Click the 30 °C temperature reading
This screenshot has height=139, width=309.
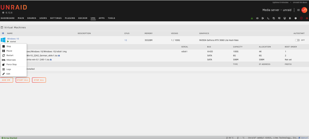point(230,138)
